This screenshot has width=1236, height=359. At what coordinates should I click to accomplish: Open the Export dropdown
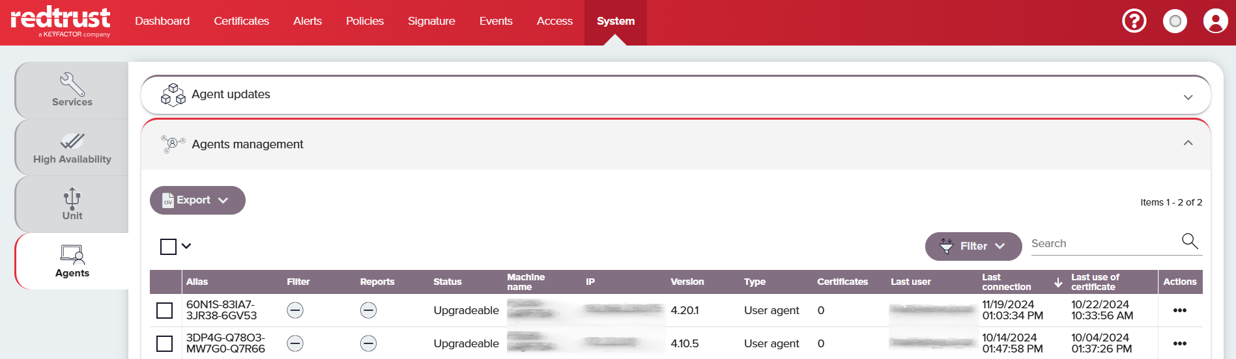(197, 200)
